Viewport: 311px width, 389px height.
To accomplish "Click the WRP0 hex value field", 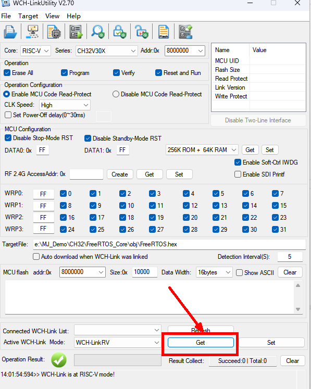I will 43,194.
